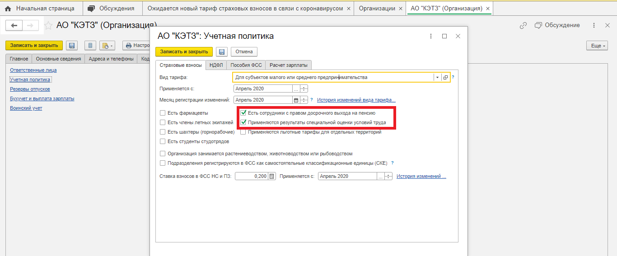This screenshot has height=256, width=617.
Task: Enable the Есть фармацевты checkbox
Action: (x=163, y=113)
